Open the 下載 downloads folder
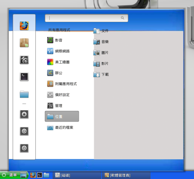The image size is (194, 179). coord(101,74)
